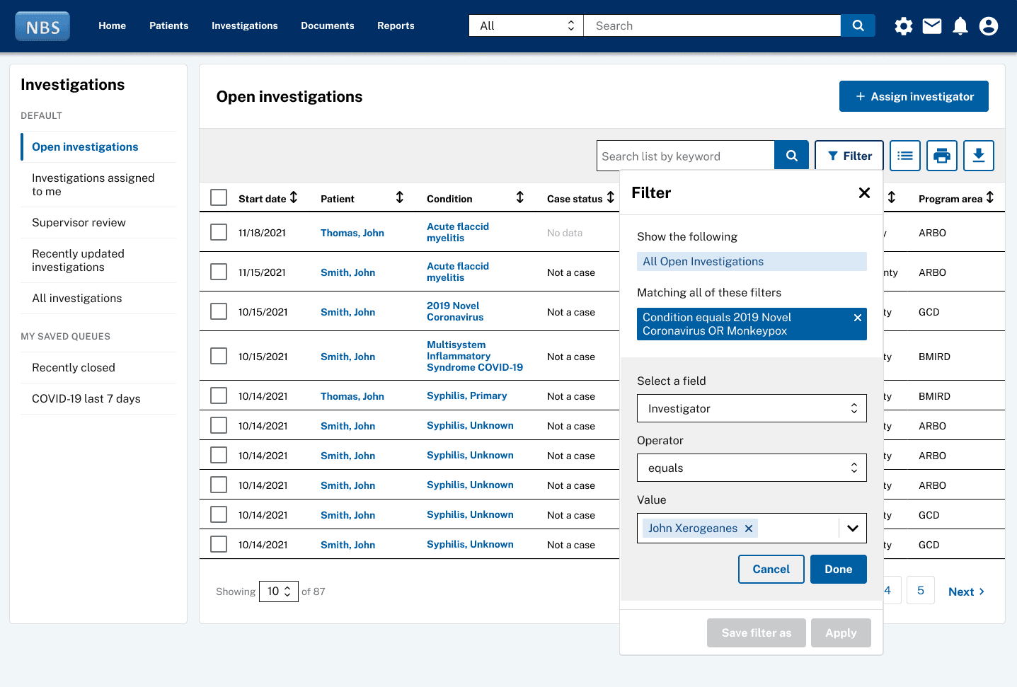
Task: Select Open investigations in sidebar
Action: pos(99,146)
